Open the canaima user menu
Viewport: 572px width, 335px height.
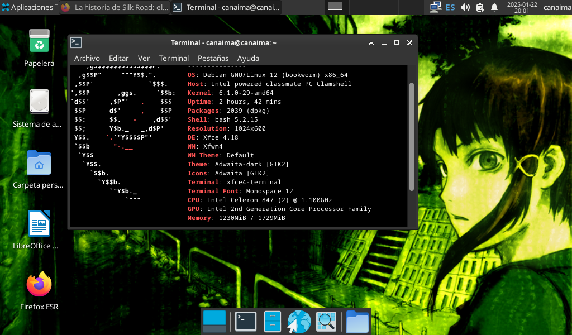coord(557,7)
